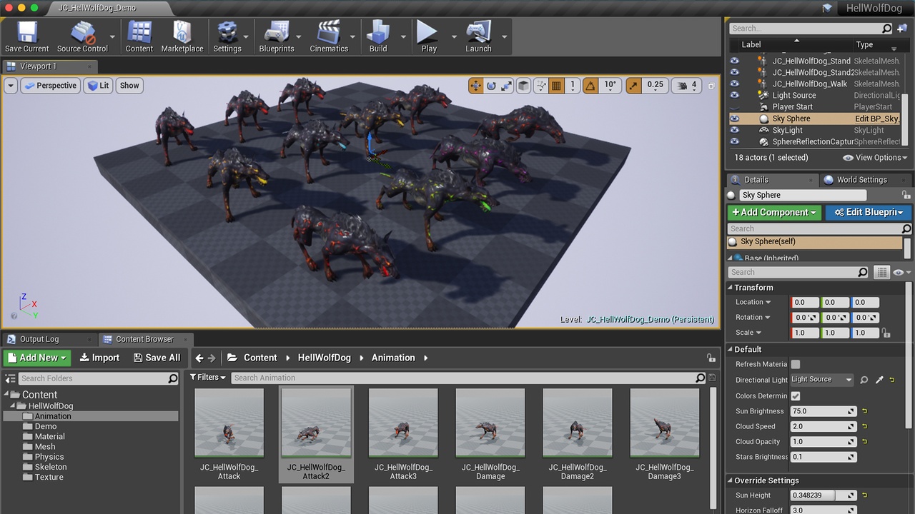The width and height of the screenshot is (915, 514).
Task: Open camera speed setting in viewport
Action: click(x=686, y=86)
